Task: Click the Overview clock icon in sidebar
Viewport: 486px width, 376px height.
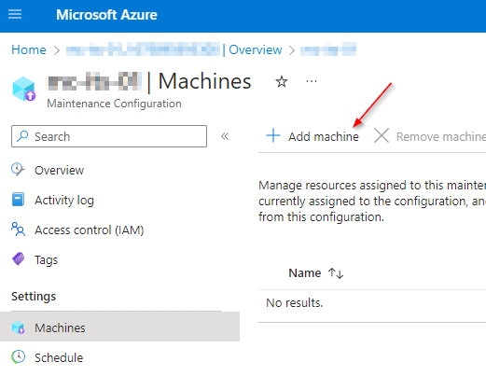Action: click(x=18, y=170)
